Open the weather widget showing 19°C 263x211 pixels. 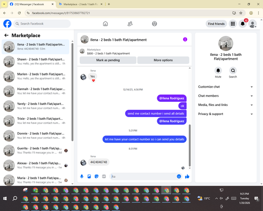coord(204,198)
